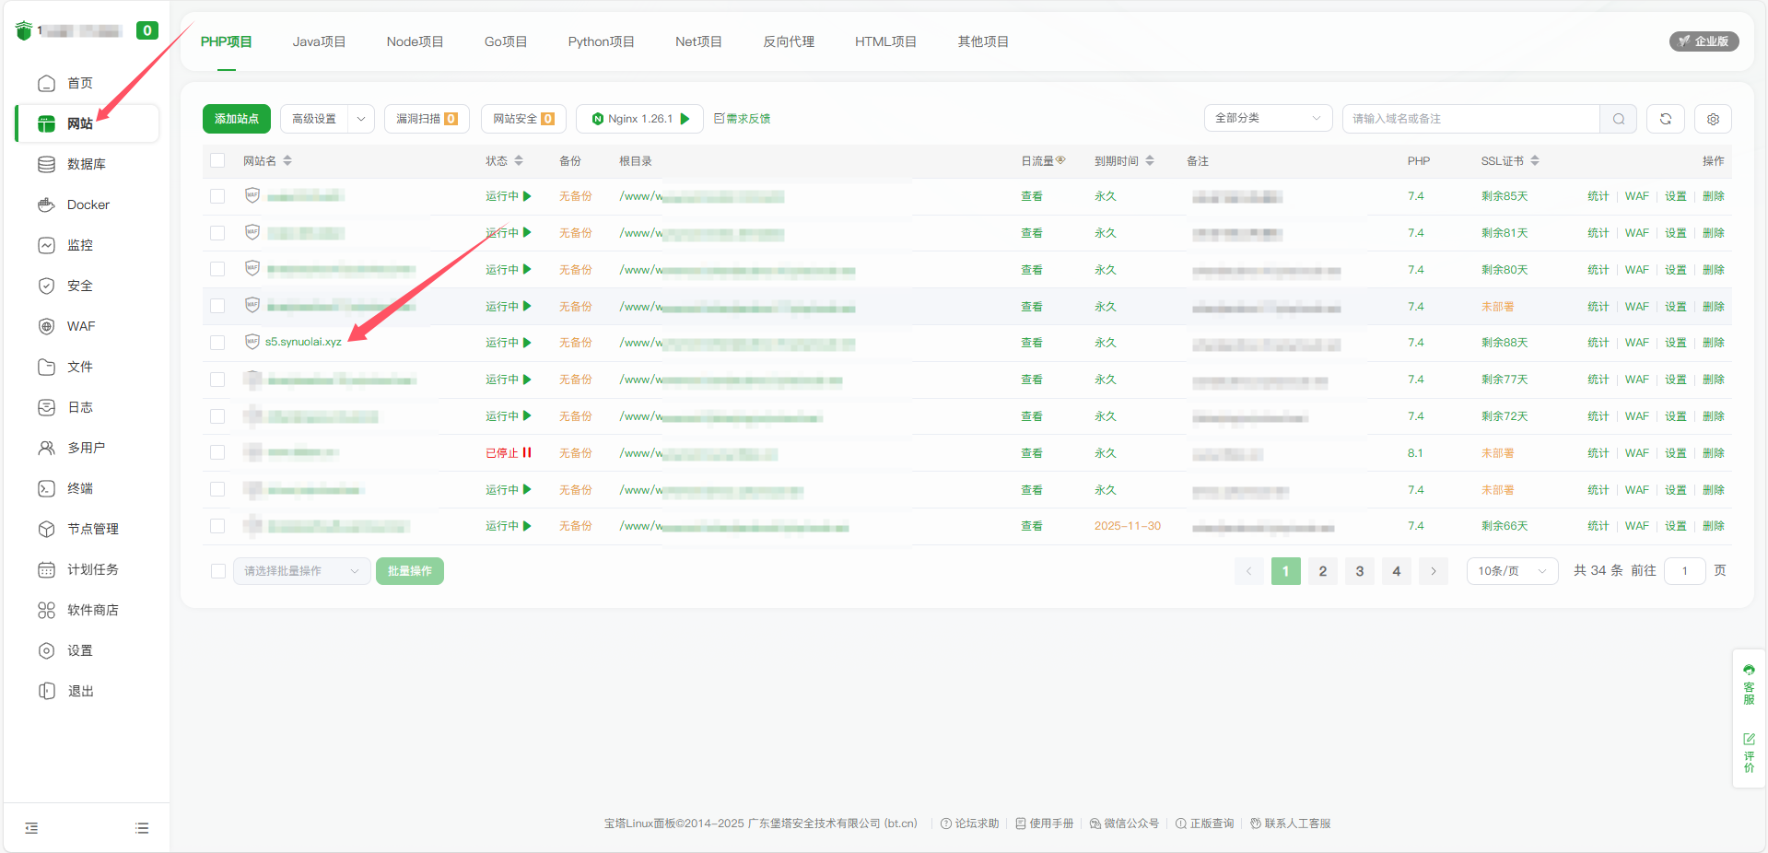Open the s5.synuolai.xyz site link
This screenshot has width=1768, height=853.
[303, 342]
